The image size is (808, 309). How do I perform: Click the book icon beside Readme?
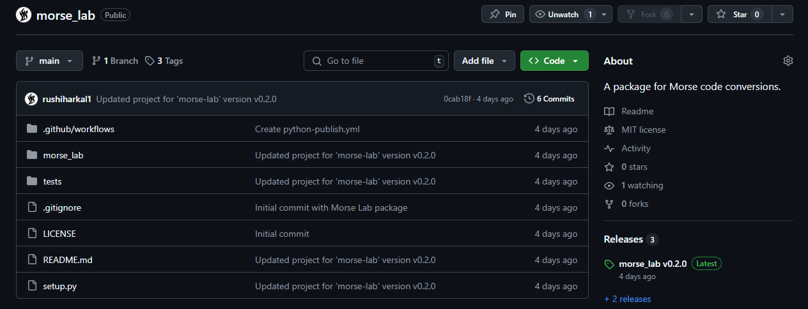pyautogui.click(x=609, y=111)
